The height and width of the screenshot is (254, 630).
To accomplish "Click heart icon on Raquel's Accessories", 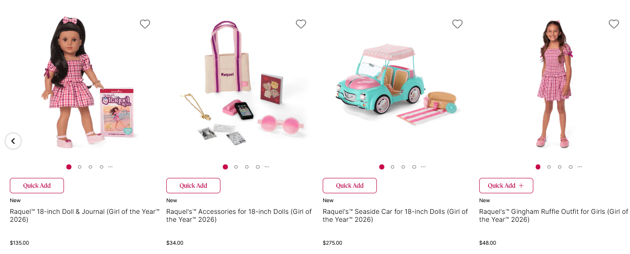I will 301,24.
